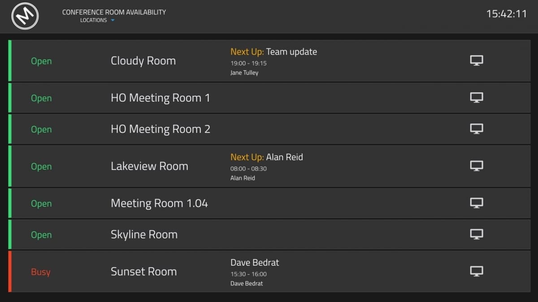Click the circular M logo in the header
Image resolution: width=538 pixels, height=302 pixels.
click(25, 16)
